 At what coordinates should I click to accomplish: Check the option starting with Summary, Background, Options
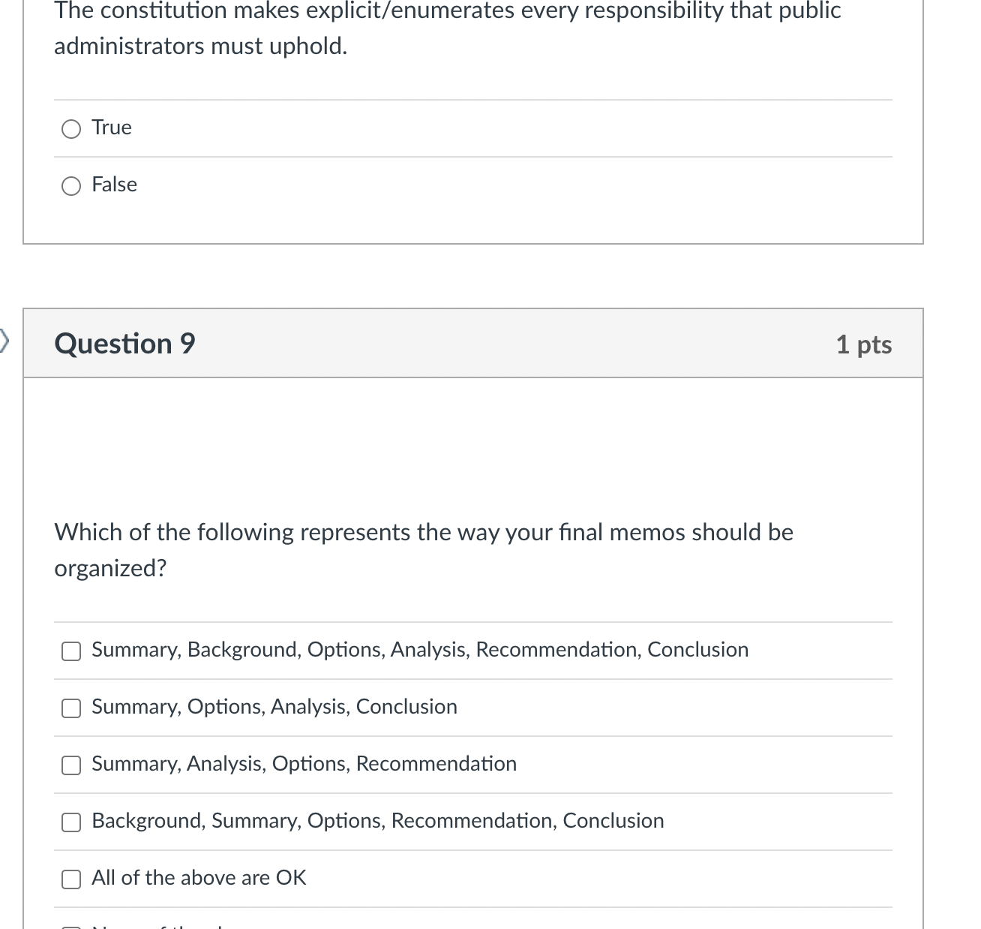[x=70, y=651]
